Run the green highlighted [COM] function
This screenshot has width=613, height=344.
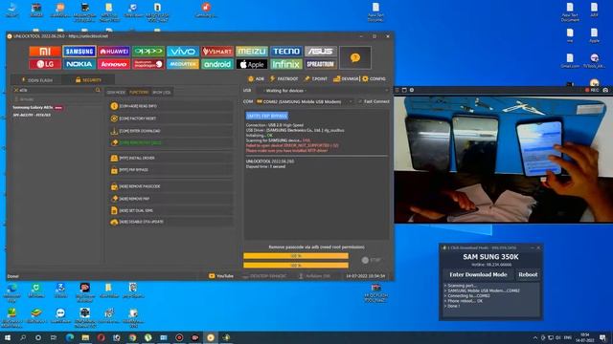click(x=170, y=142)
